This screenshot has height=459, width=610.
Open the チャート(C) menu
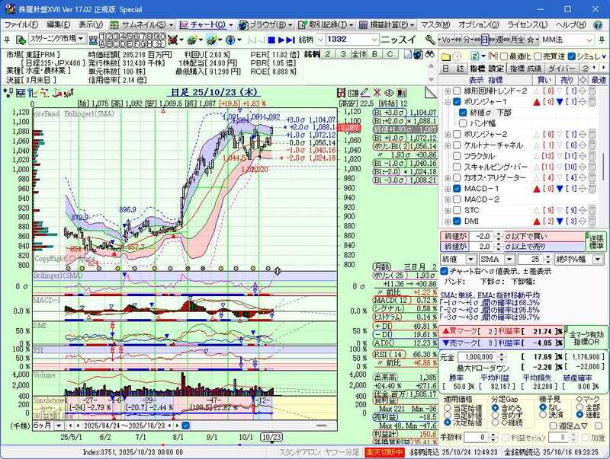(208, 24)
